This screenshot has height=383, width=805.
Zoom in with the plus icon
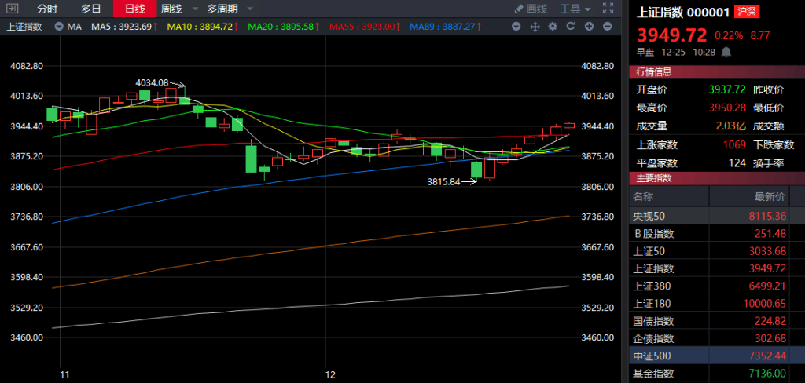tap(589, 26)
